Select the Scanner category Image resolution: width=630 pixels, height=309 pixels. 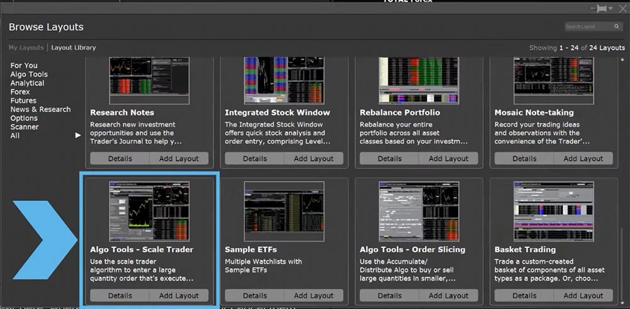point(25,127)
